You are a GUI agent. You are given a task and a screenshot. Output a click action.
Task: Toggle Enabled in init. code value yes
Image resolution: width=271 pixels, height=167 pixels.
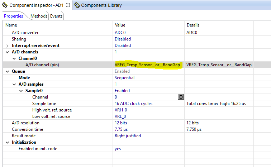pos(118,149)
